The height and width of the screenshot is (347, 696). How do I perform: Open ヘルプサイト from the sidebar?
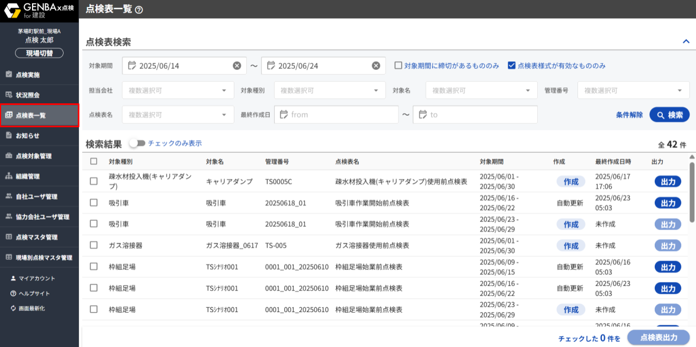[34, 293]
